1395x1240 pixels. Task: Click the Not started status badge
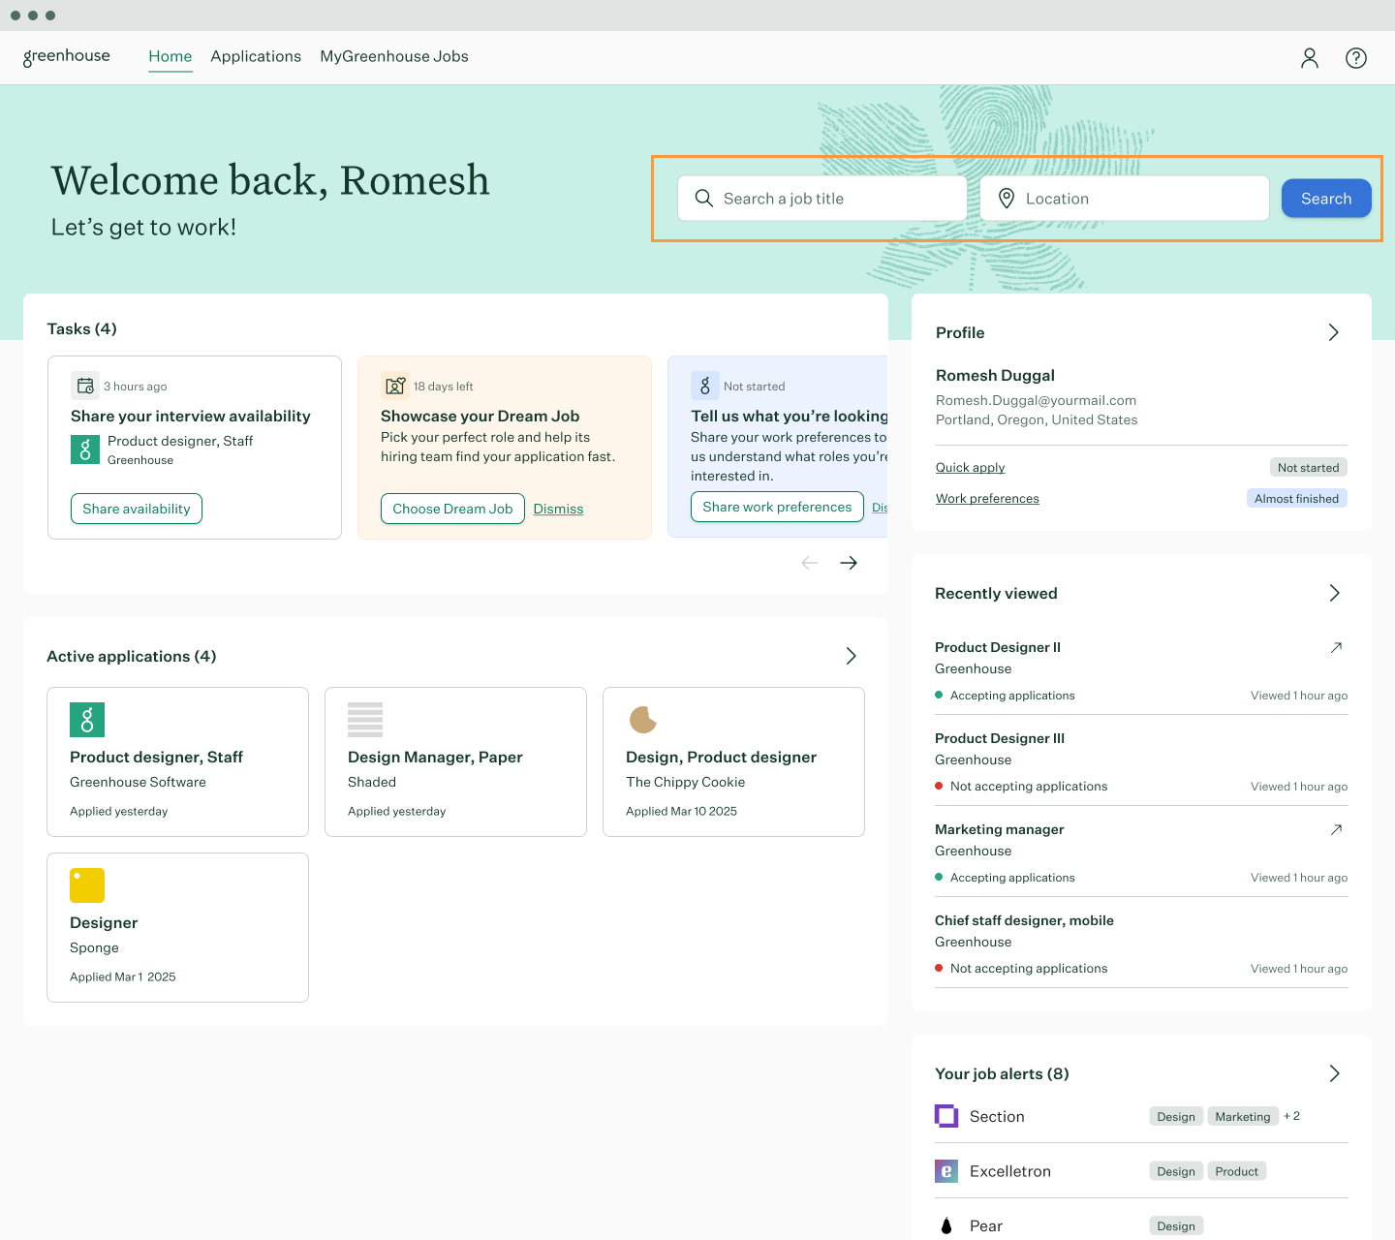pyautogui.click(x=1308, y=467)
